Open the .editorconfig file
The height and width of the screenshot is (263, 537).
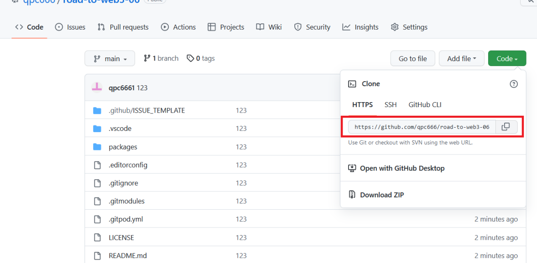[x=128, y=165]
